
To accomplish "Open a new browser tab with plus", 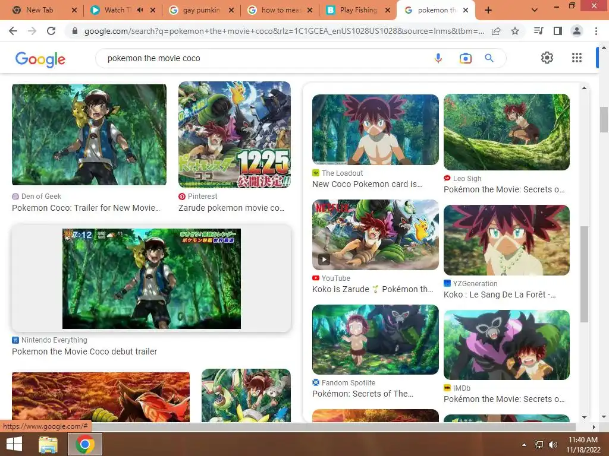I will [488, 10].
